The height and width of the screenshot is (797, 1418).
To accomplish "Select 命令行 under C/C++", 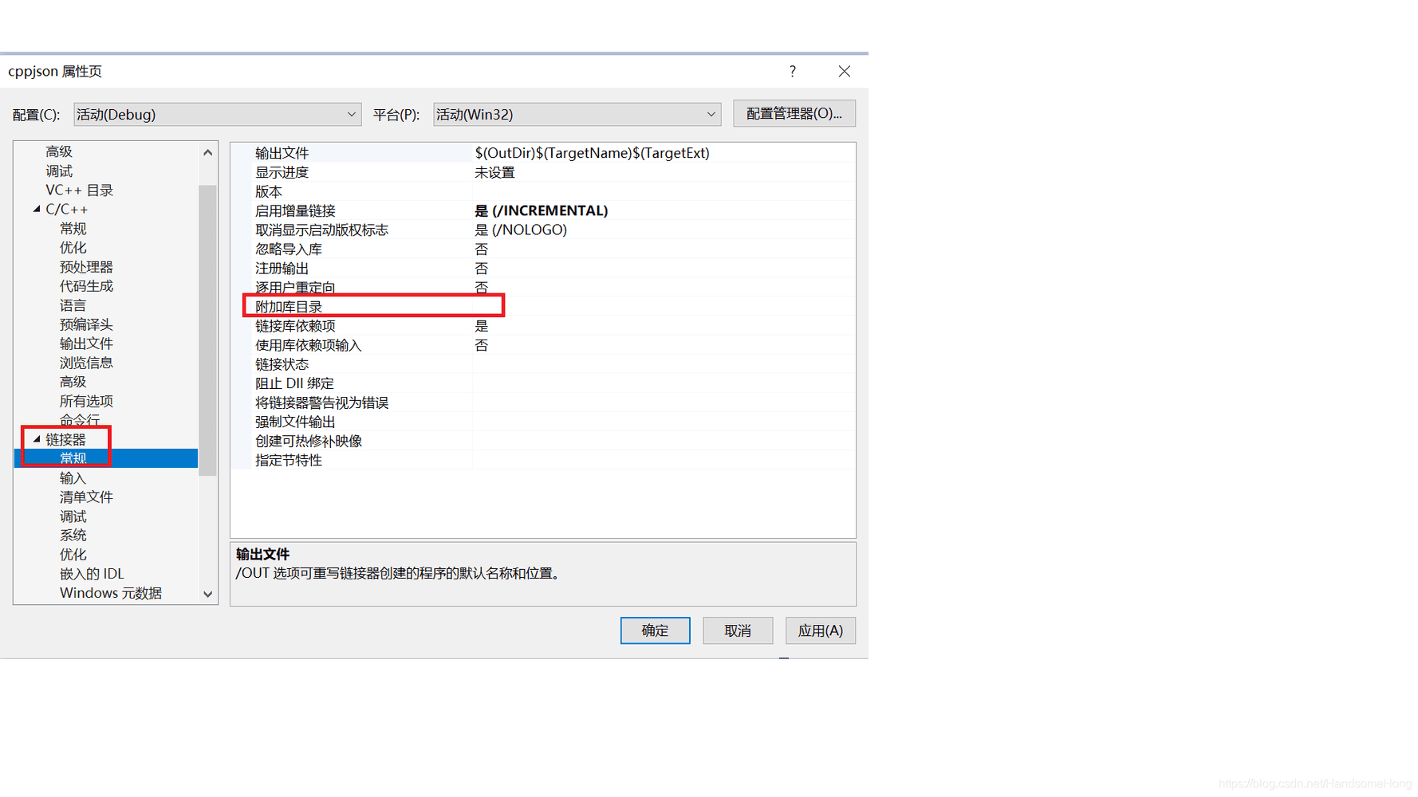I will click(x=80, y=420).
